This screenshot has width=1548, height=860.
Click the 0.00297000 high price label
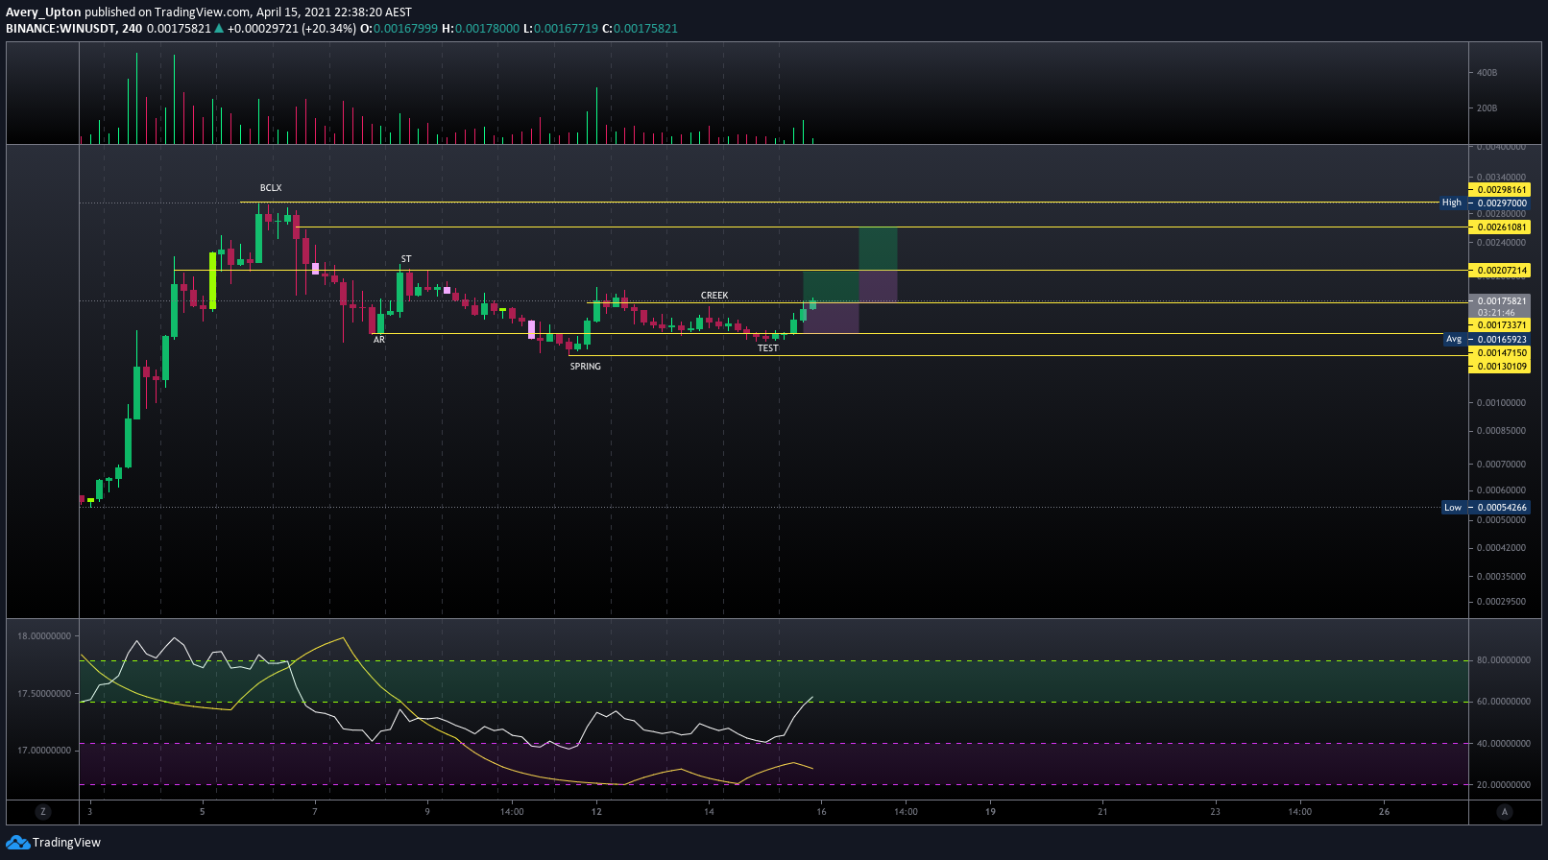click(1500, 203)
